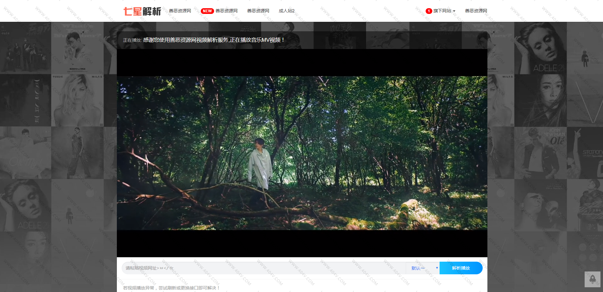Screen dimensions: 603x292
Task: Click the small arrow on interface dropdown
Action: pos(437,268)
